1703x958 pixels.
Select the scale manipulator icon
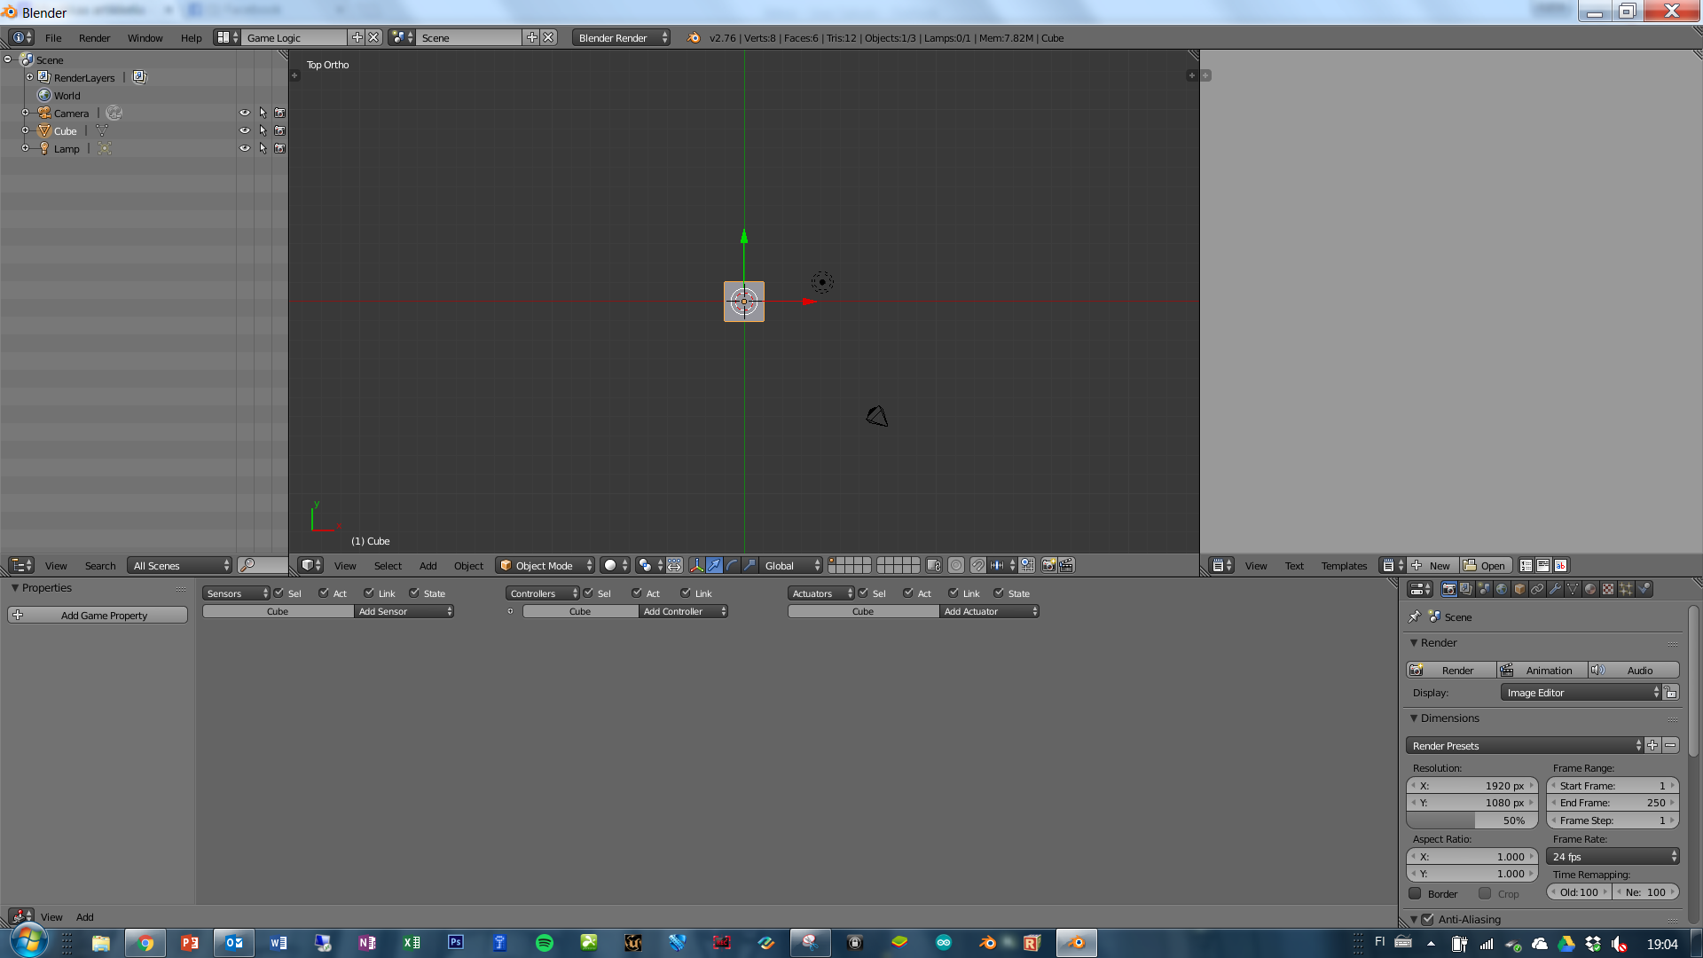tap(749, 565)
